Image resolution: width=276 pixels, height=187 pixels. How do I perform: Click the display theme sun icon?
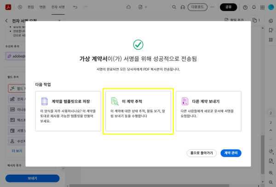coord(271,152)
